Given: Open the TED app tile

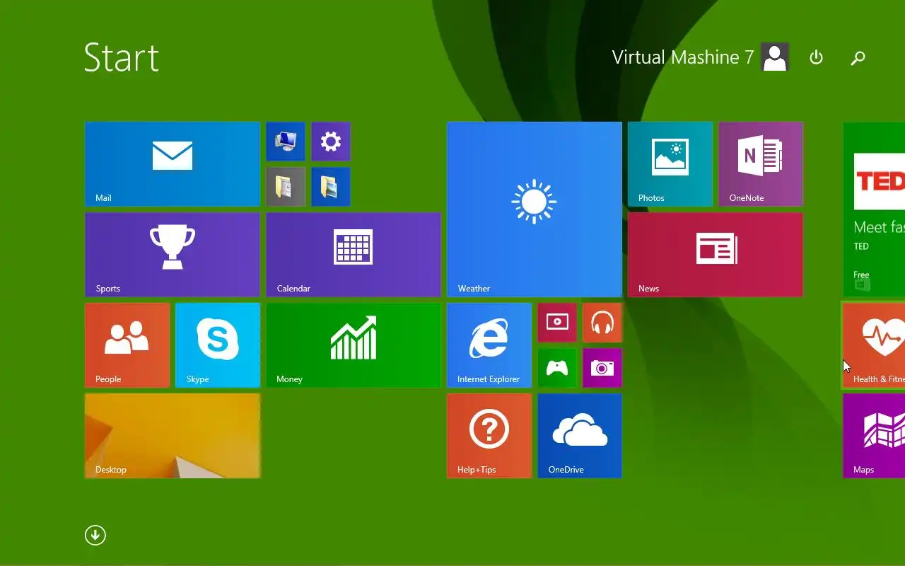Looking at the screenshot, I should point(875,209).
